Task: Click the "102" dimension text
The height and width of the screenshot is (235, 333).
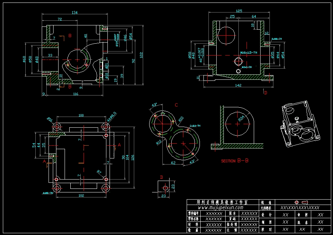Action: click(81, 195)
